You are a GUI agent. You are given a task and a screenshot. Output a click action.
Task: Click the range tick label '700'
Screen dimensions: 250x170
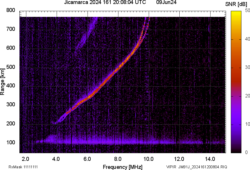11,29
